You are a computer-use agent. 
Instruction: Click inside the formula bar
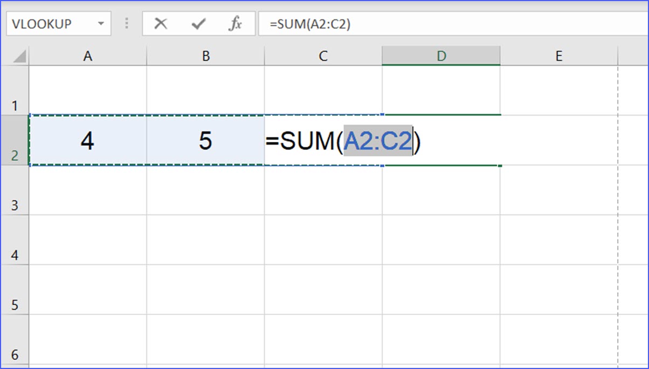377,23
